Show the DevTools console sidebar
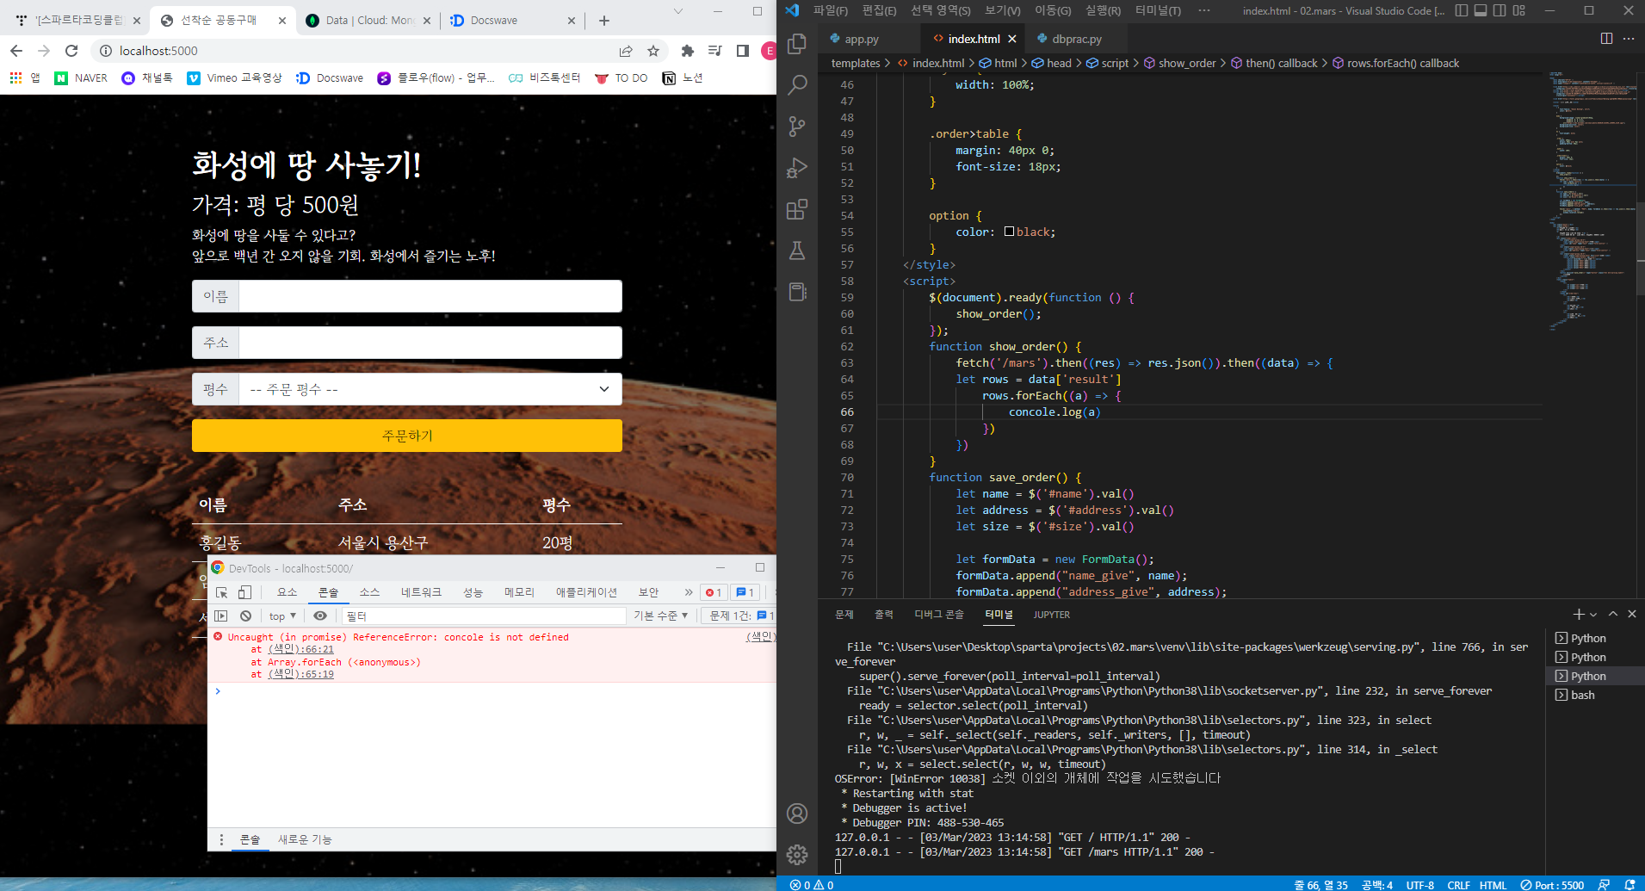Screen dimensions: 1645x891 tap(221, 616)
